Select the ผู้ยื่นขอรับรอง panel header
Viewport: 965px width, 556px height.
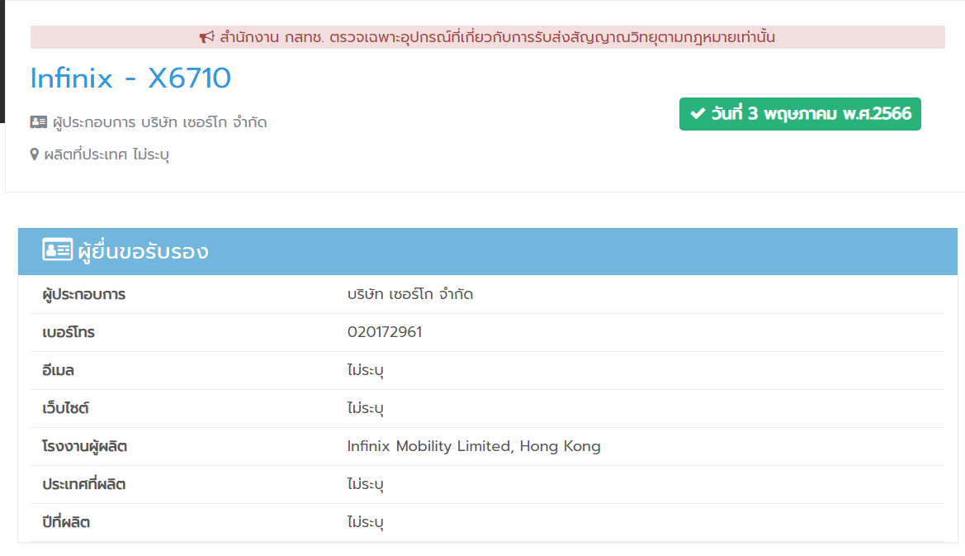[487, 251]
